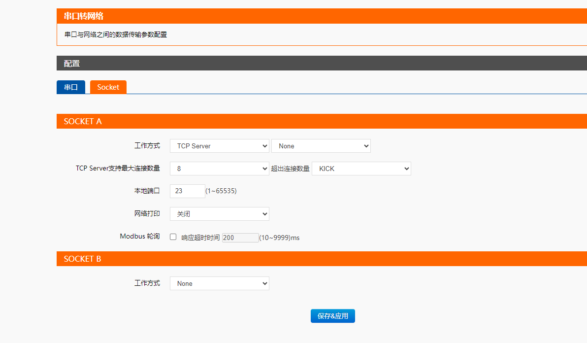Expand the None dropdown beside TCP Server

click(x=321, y=146)
